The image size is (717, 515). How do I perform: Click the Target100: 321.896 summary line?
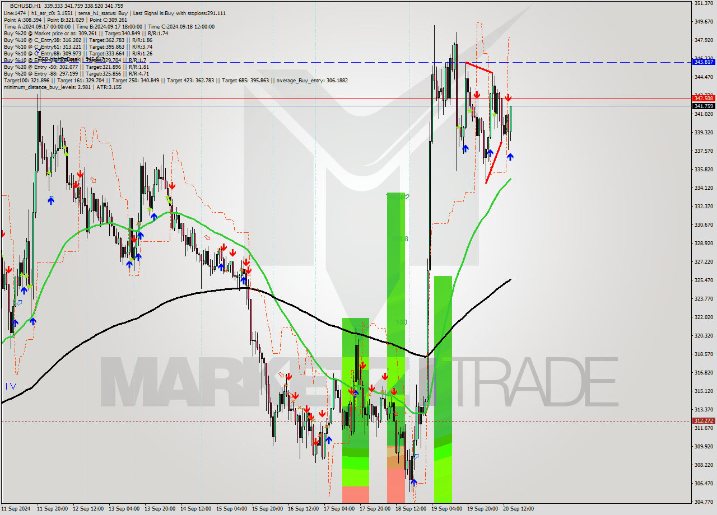(175, 80)
